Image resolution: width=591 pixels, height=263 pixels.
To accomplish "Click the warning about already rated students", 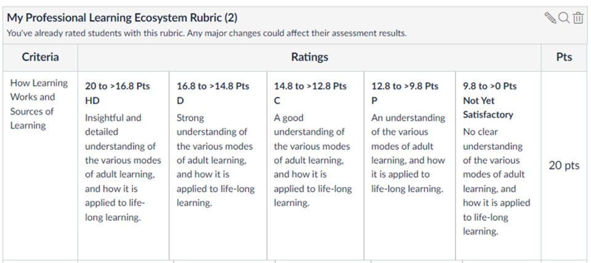I will tap(206, 33).
